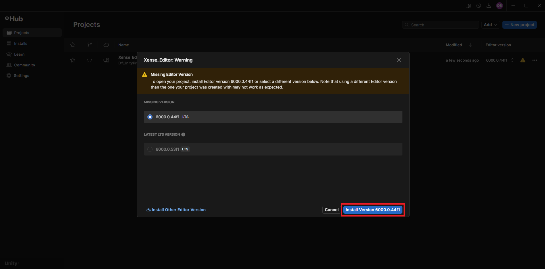Open the Add project dropdown
The width and height of the screenshot is (545, 269).
coord(490,25)
